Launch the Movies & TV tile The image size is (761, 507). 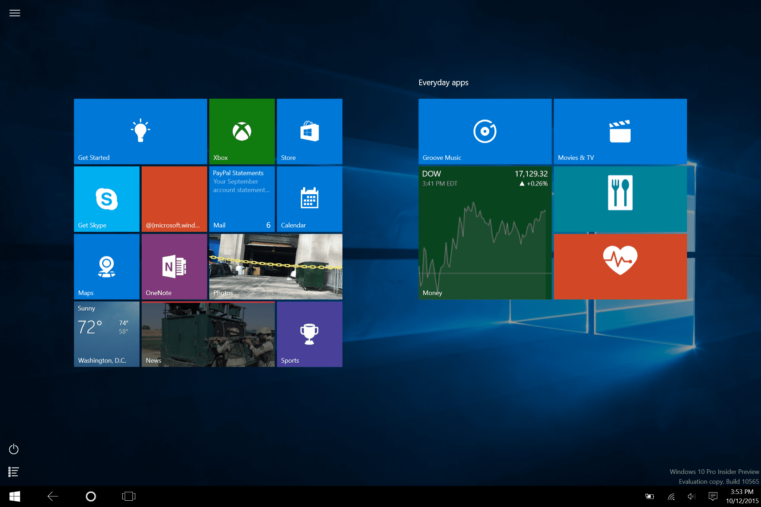click(620, 131)
